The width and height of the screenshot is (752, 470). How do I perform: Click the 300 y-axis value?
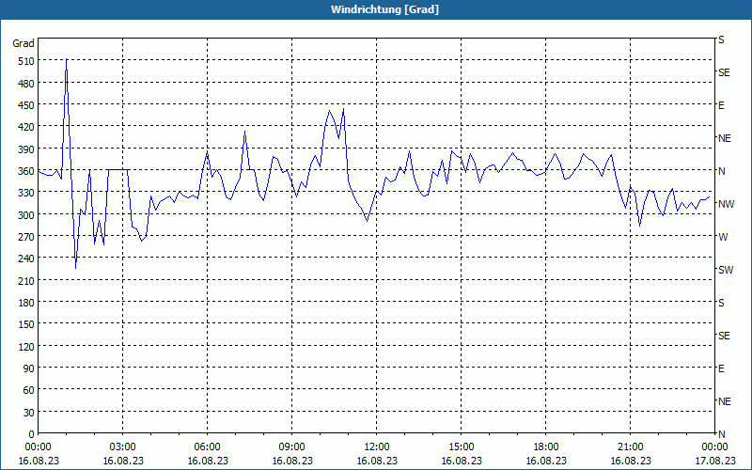tap(26, 215)
